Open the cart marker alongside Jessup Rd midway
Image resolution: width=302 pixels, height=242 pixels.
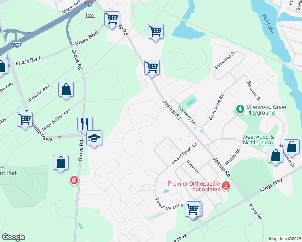[x=152, y=68]
